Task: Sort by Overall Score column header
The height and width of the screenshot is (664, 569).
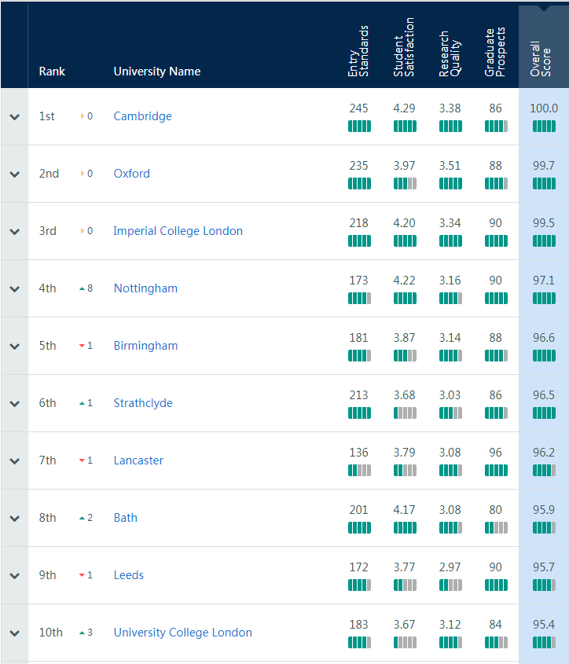Action: [541, 58]
